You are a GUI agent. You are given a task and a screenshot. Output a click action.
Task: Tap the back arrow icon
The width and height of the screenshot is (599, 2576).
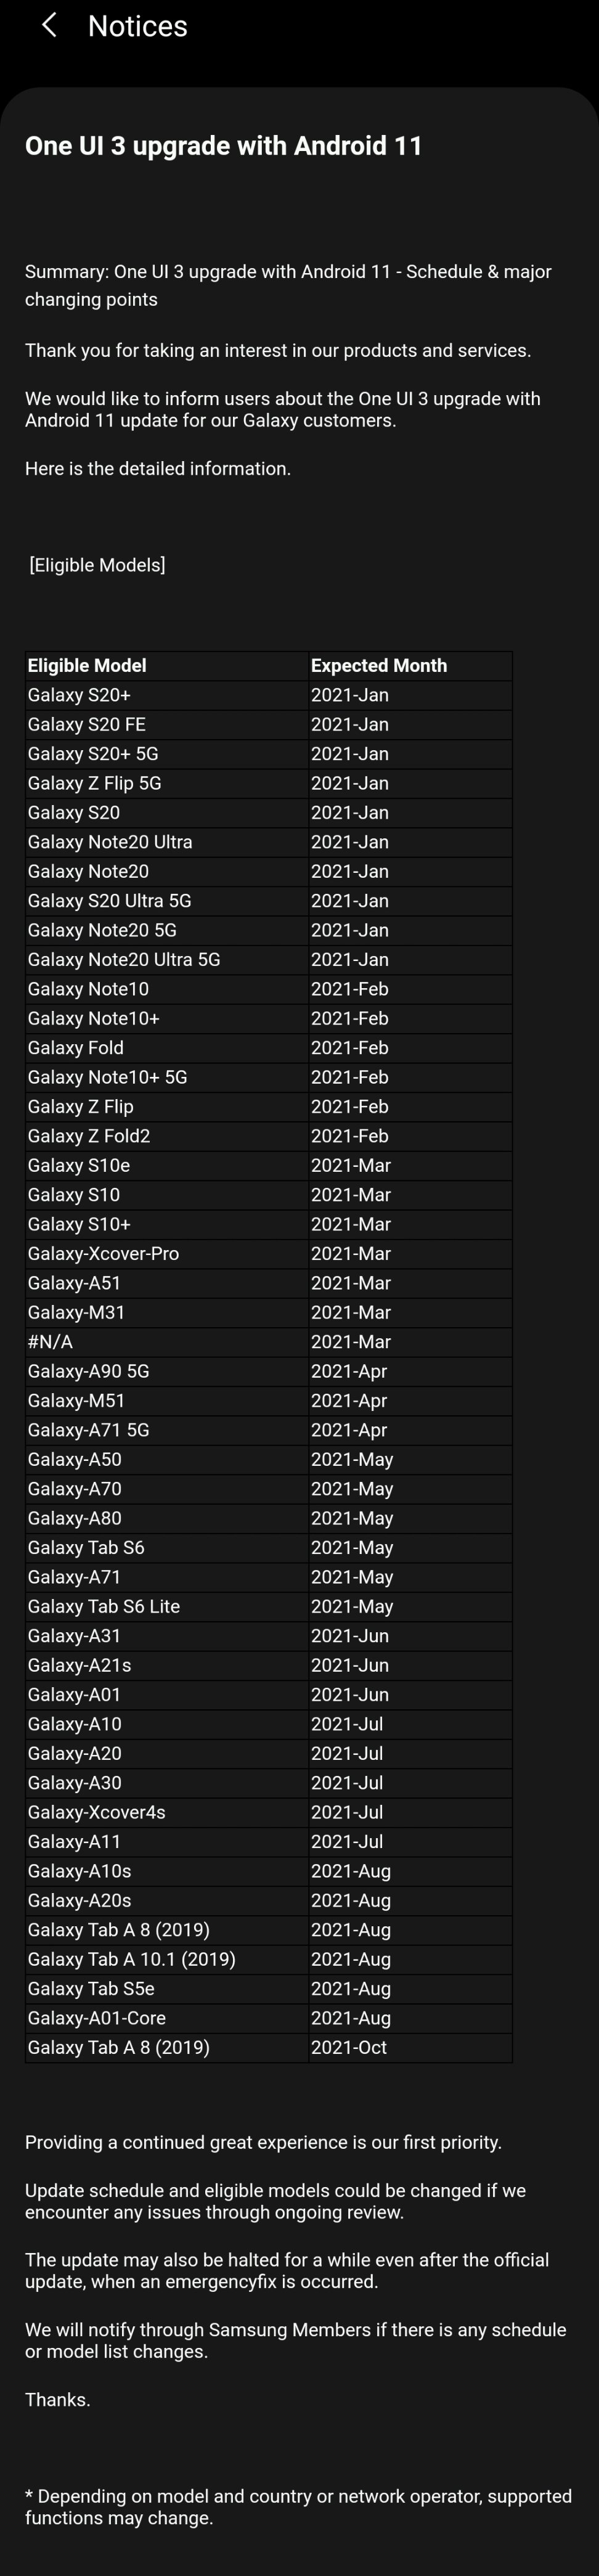[49, 25]
